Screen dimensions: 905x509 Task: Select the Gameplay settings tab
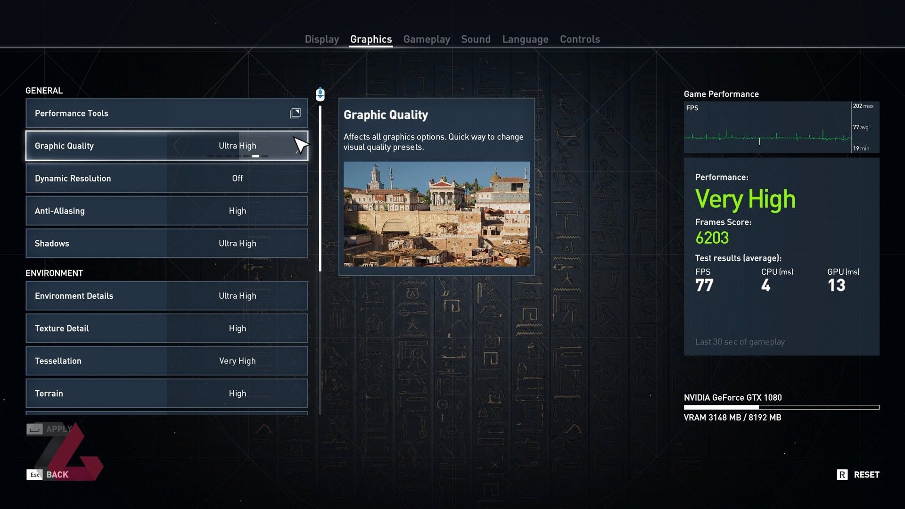[427, 39]
